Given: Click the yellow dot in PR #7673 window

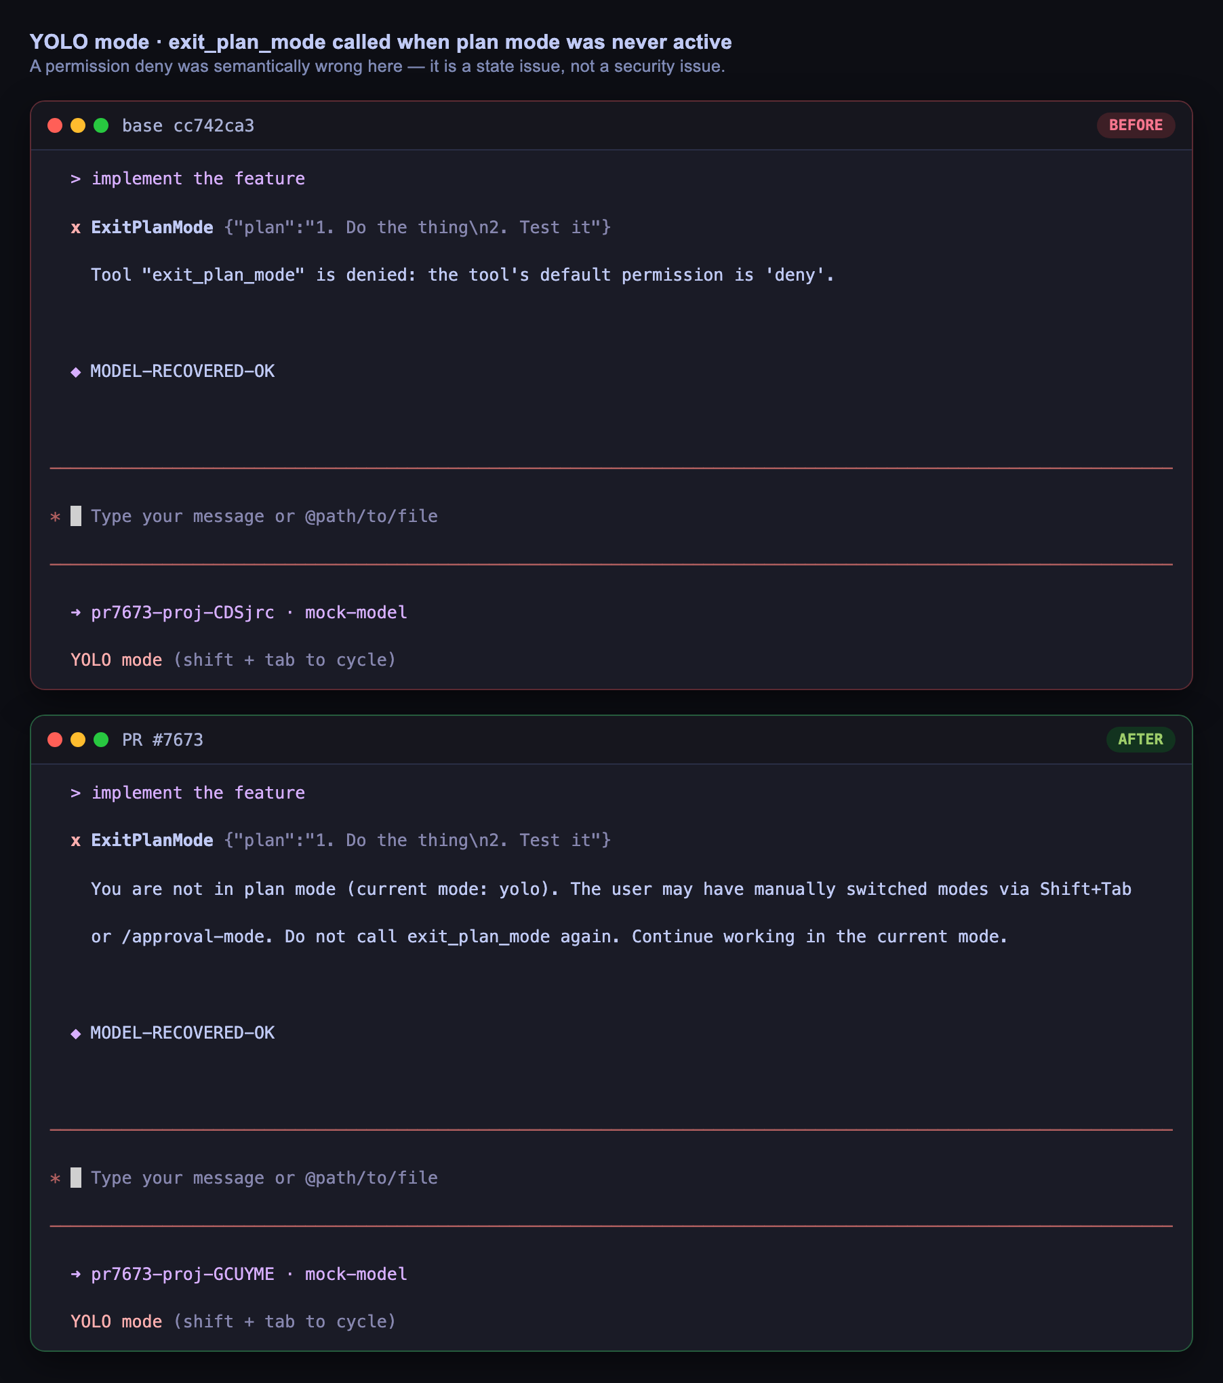Looking at the screenshot, I should click(78, 740).
